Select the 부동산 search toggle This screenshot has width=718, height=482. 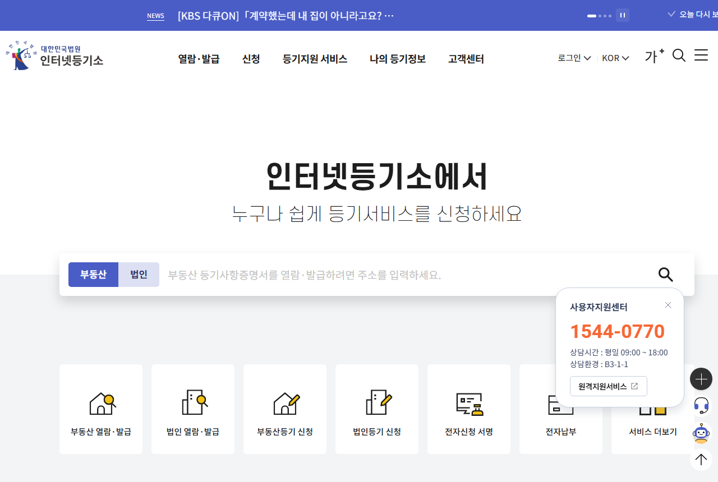point(93,275)
